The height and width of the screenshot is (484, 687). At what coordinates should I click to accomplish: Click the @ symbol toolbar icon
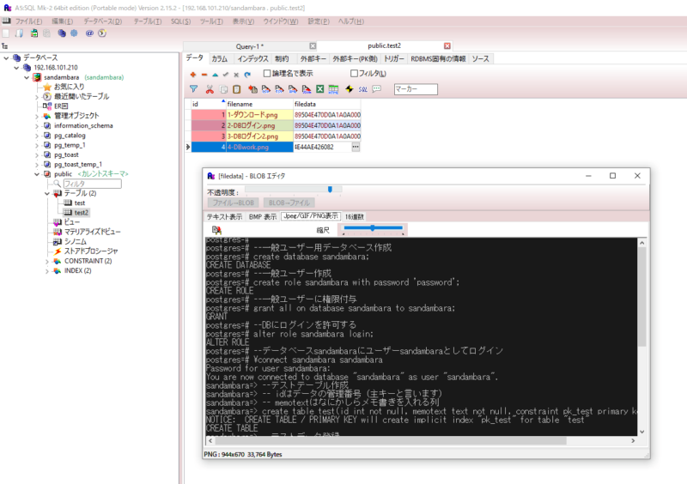pyautogui.click(x=89, y=33)
